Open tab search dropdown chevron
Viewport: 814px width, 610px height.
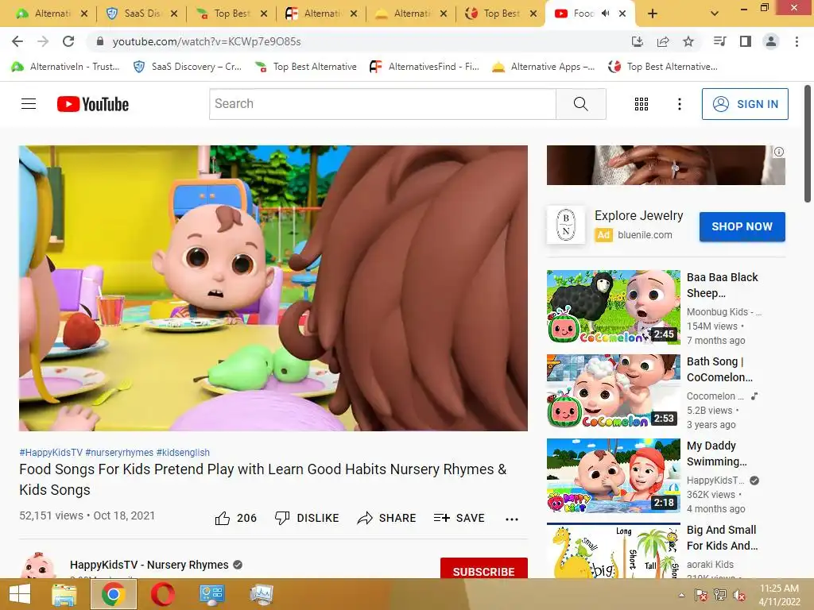(715, 14)
